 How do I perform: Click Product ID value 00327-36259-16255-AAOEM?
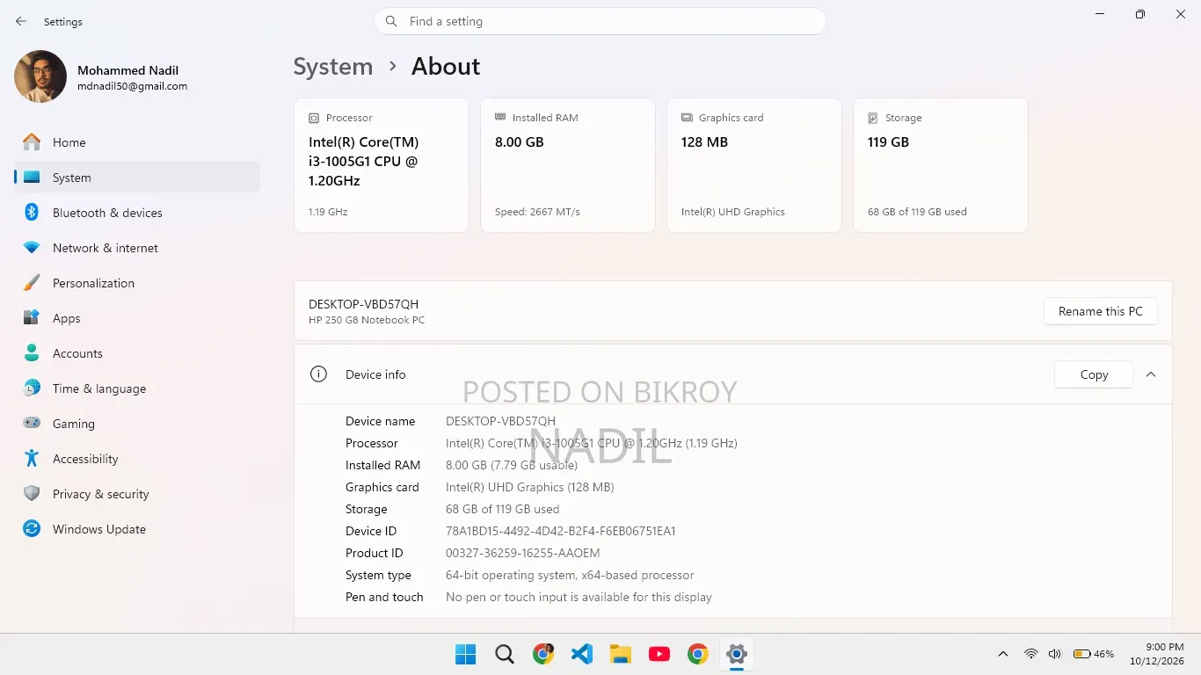coord(523,553)
